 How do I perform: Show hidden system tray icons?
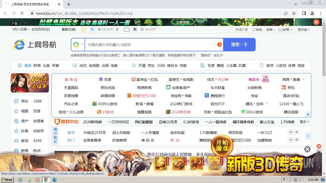[284, 179]
